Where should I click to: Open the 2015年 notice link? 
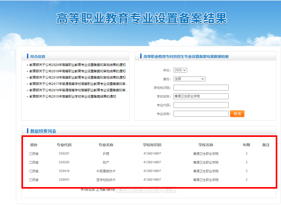click(72, 96)
